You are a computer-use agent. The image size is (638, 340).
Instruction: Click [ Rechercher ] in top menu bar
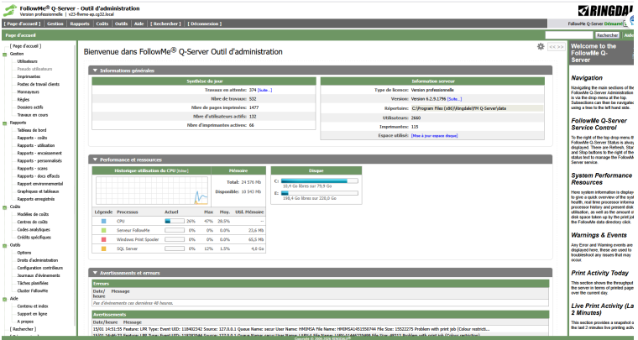pyautogui.click(x=165, y=24)
